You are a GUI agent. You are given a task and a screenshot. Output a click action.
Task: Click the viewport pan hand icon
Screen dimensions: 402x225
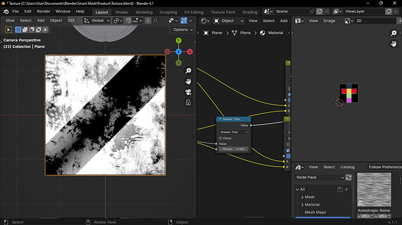point(188,81)
